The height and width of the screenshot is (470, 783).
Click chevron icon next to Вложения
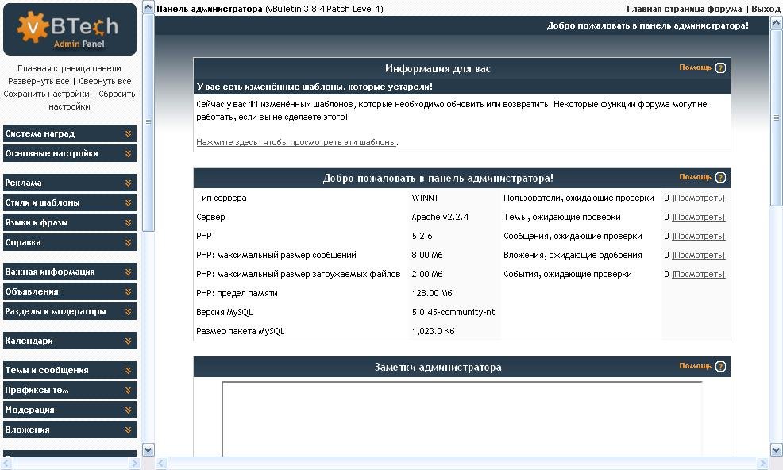pos(128,430)
